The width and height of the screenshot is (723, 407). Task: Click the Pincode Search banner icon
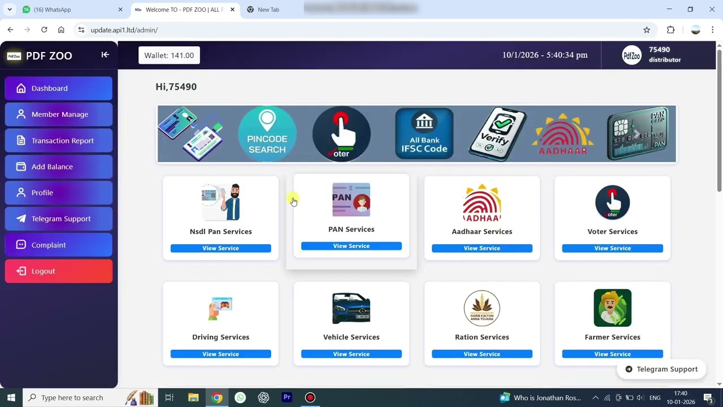coord(267,133)
